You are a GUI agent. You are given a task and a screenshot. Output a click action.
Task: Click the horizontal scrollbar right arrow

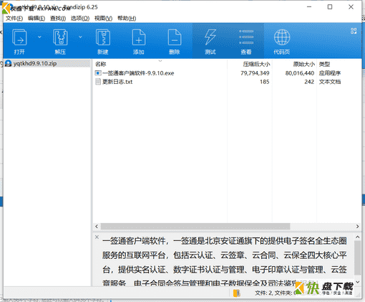tap(357, 226)
